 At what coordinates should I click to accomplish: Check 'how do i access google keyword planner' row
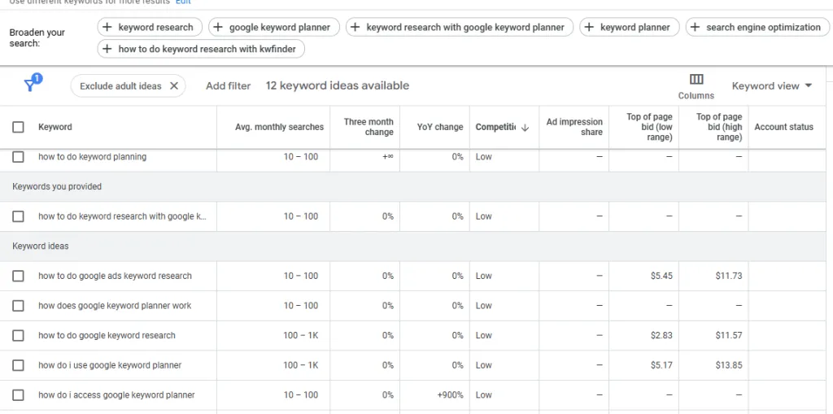click(x=18, y=394)
